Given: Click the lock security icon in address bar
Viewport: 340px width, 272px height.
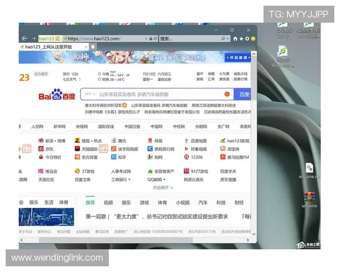Looking at the screenshot, I should point(151,39).
